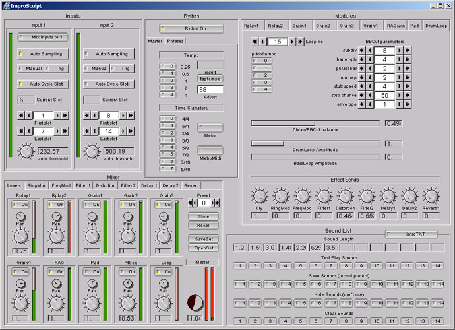Toggle Pad channel On
Viewport: 455px width, 330px height.
point(92,272)
